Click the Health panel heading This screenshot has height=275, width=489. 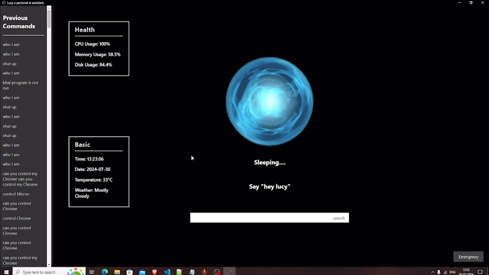[x=84, y=30]
